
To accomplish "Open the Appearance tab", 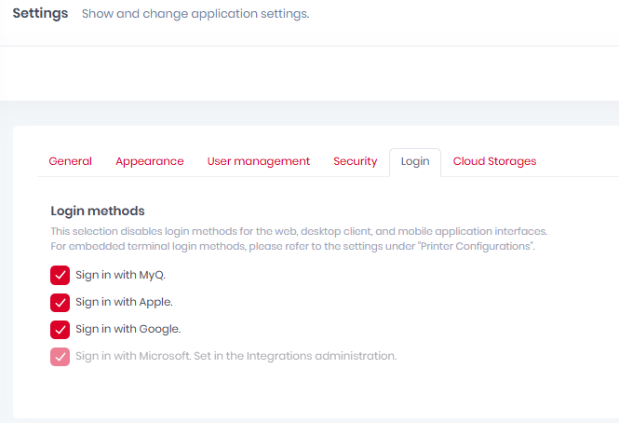I will [149, 161].
